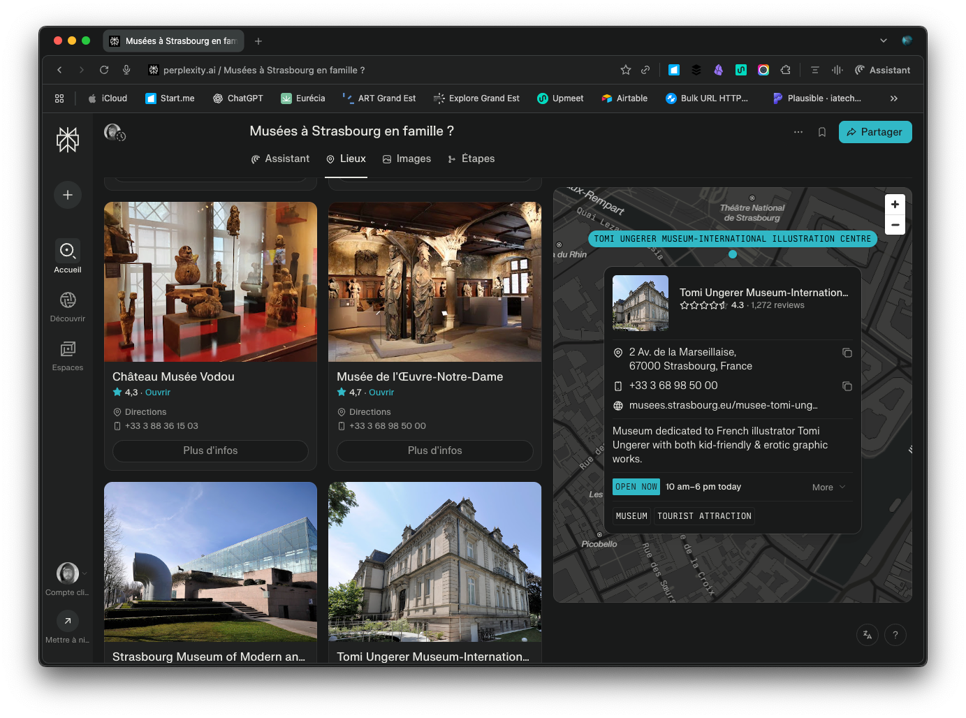
Task: Copy the museum address
Action: click(x=847, y=353)
